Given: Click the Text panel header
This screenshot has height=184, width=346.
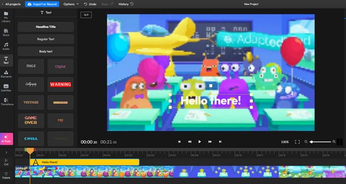Looking at the screenshot, I should pyautogui.click(x=46, y=12).
